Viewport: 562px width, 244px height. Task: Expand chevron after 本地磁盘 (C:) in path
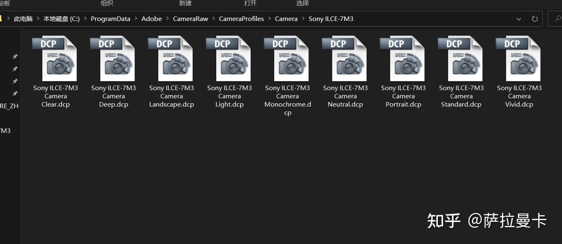click(x=85, y=19)
